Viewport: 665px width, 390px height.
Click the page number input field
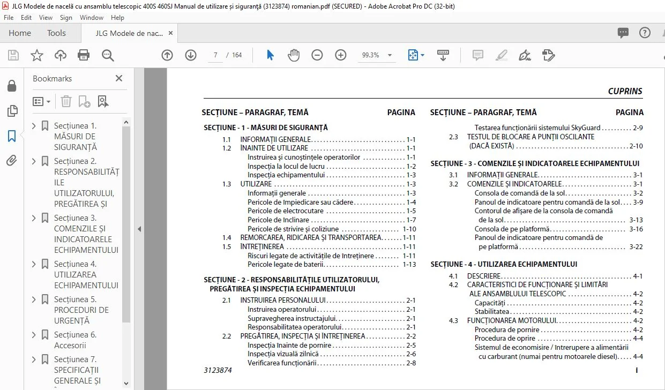[x=215, y=55]
